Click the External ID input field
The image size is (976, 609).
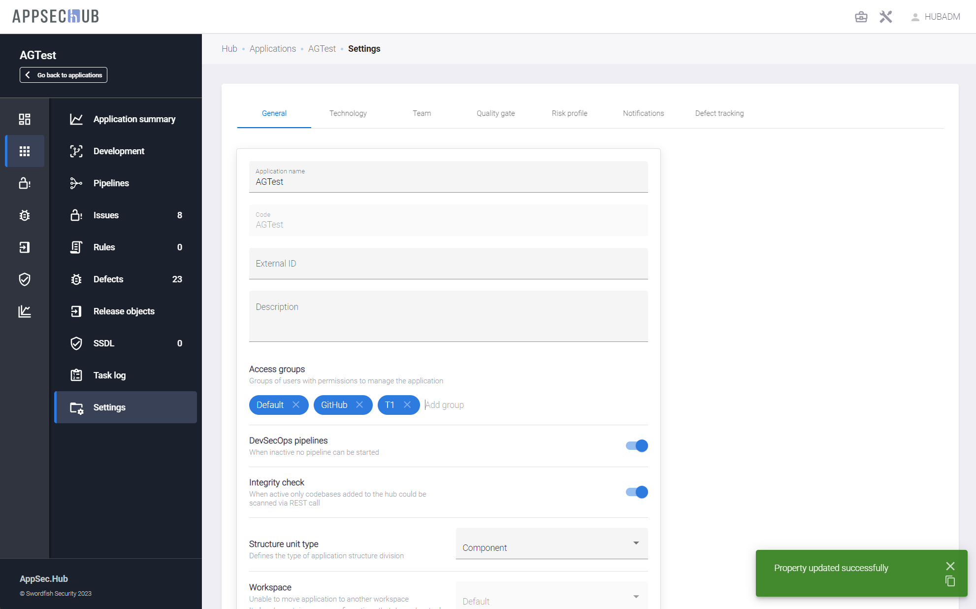pyautogui.click(x=448, y=264)
